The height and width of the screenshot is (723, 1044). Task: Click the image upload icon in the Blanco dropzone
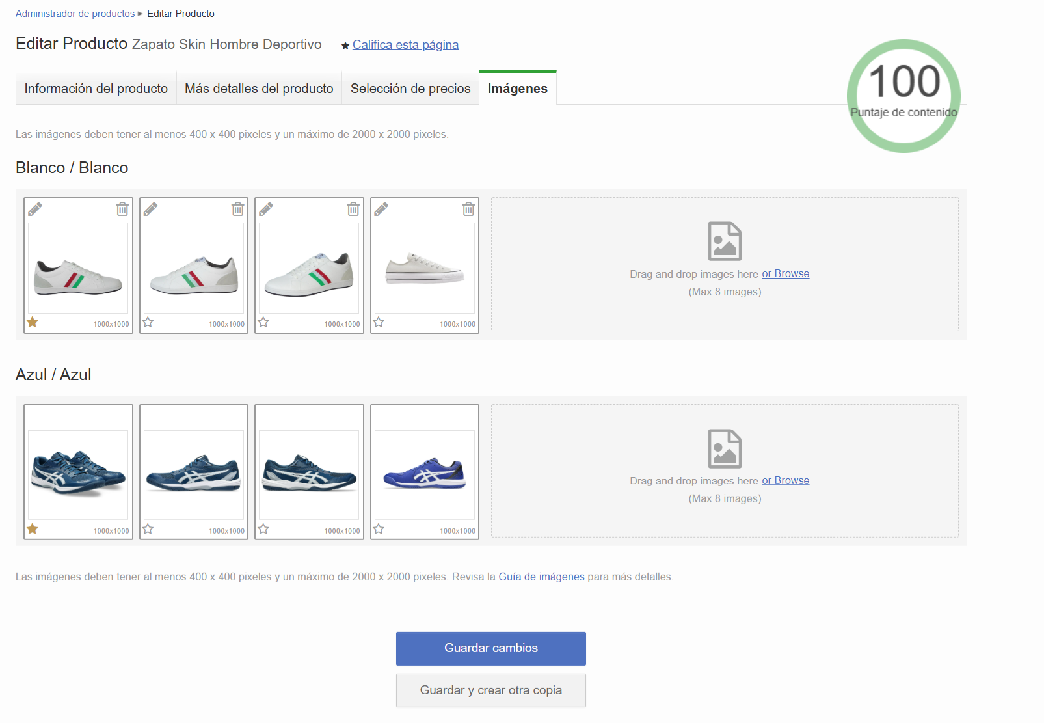[725, 241]
